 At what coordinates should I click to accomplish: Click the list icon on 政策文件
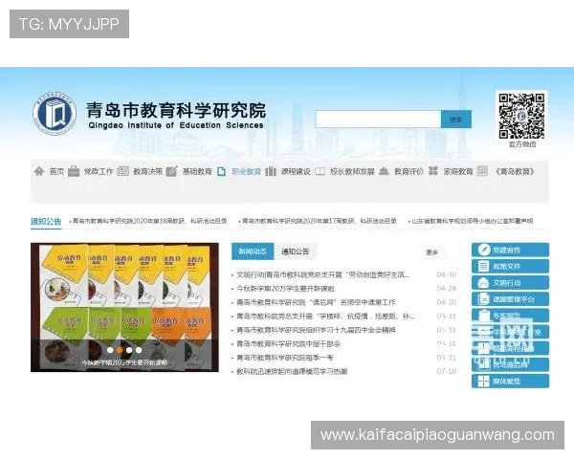coord(483,266)
